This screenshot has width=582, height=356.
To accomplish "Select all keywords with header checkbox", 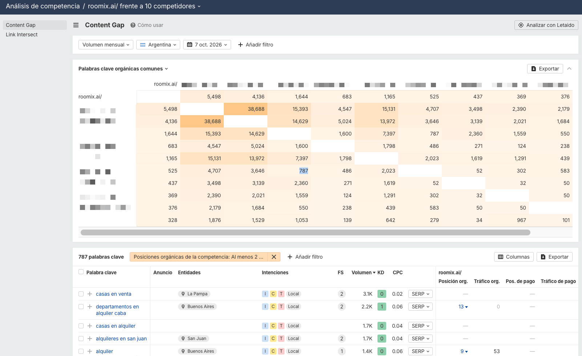I will pyautogui.click(x=81, y=272).
